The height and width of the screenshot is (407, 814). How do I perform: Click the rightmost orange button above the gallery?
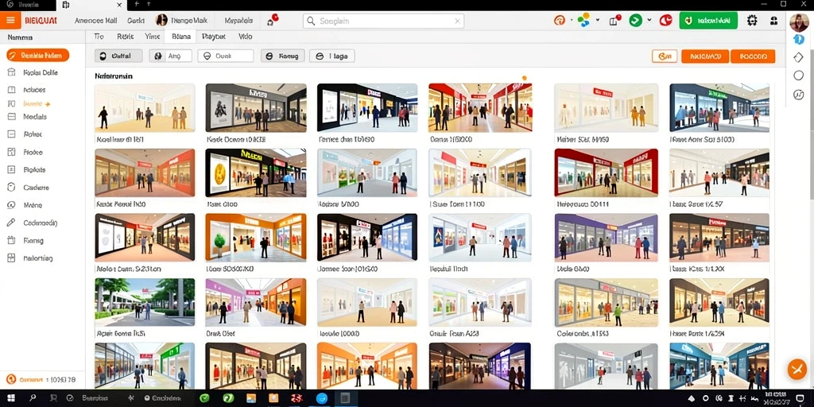tap(753, 56)
